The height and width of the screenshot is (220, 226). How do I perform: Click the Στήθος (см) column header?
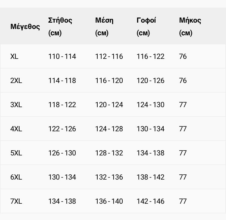(x=60, y=27)
